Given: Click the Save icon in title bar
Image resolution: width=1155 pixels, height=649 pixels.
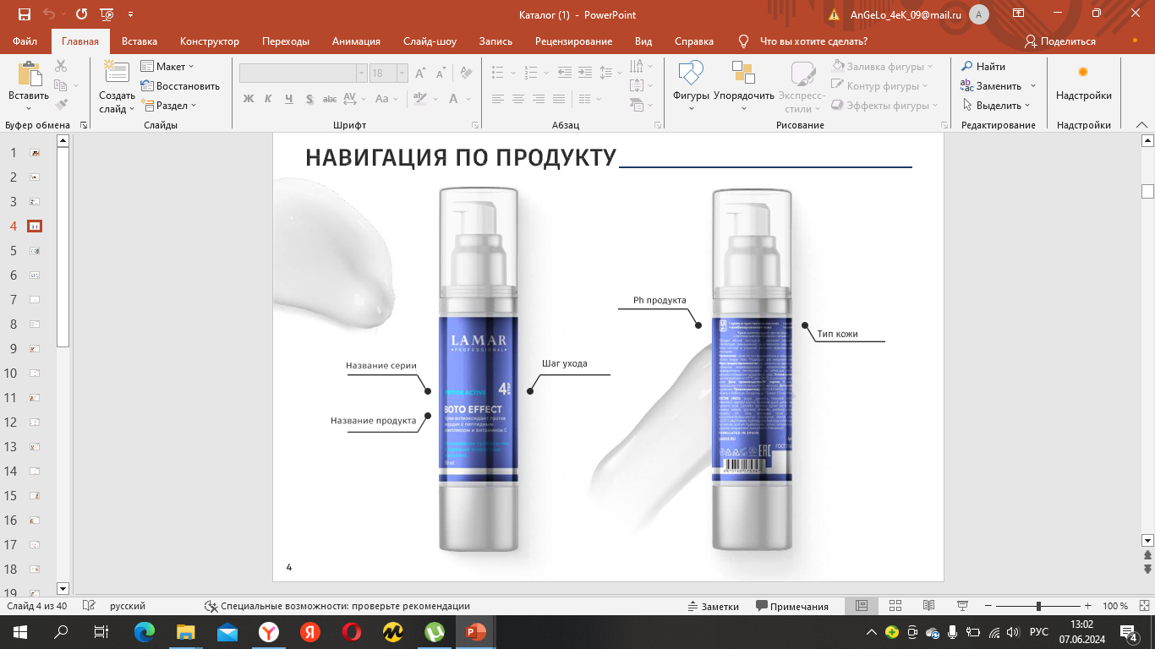Looking at the screenshot, I should pos(24,14).
